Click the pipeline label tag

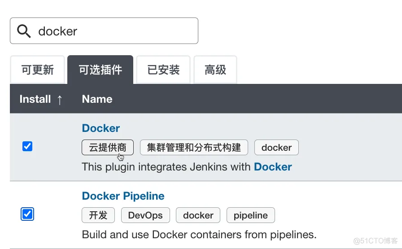tap(250, 215)
